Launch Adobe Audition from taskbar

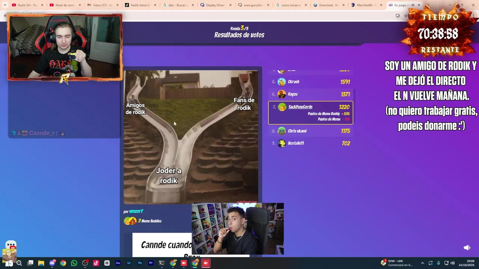[x=118, y=263]
